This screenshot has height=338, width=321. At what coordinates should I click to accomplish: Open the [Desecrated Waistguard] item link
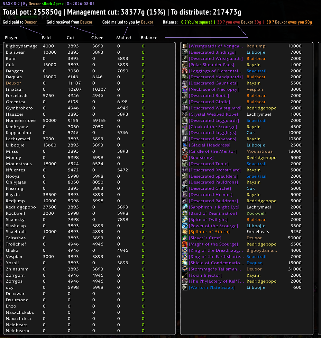(x=215, y=108)
